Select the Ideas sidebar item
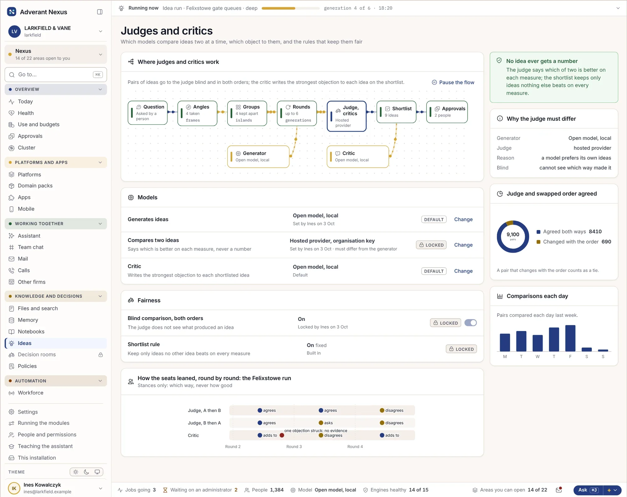Screen dimensions: 627x497 (56, 343)
